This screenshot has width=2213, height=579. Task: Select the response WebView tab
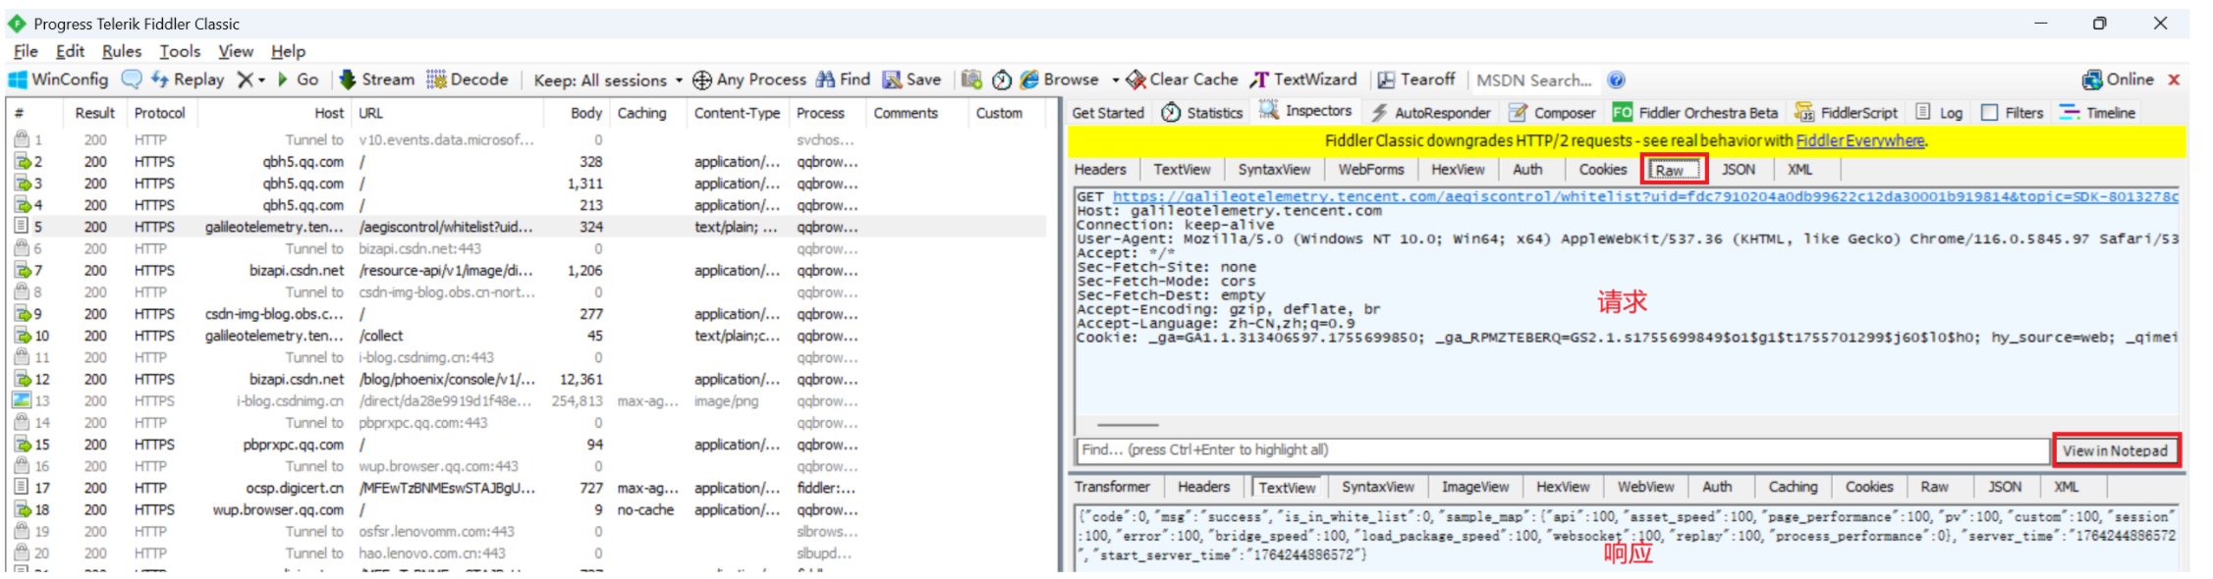click(1646, 487)
